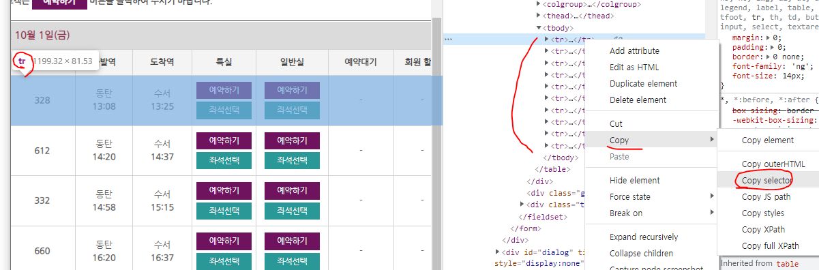Reserve 특실 seat for train 660
This screenshot has height=270, width=819.
point(224,241)
